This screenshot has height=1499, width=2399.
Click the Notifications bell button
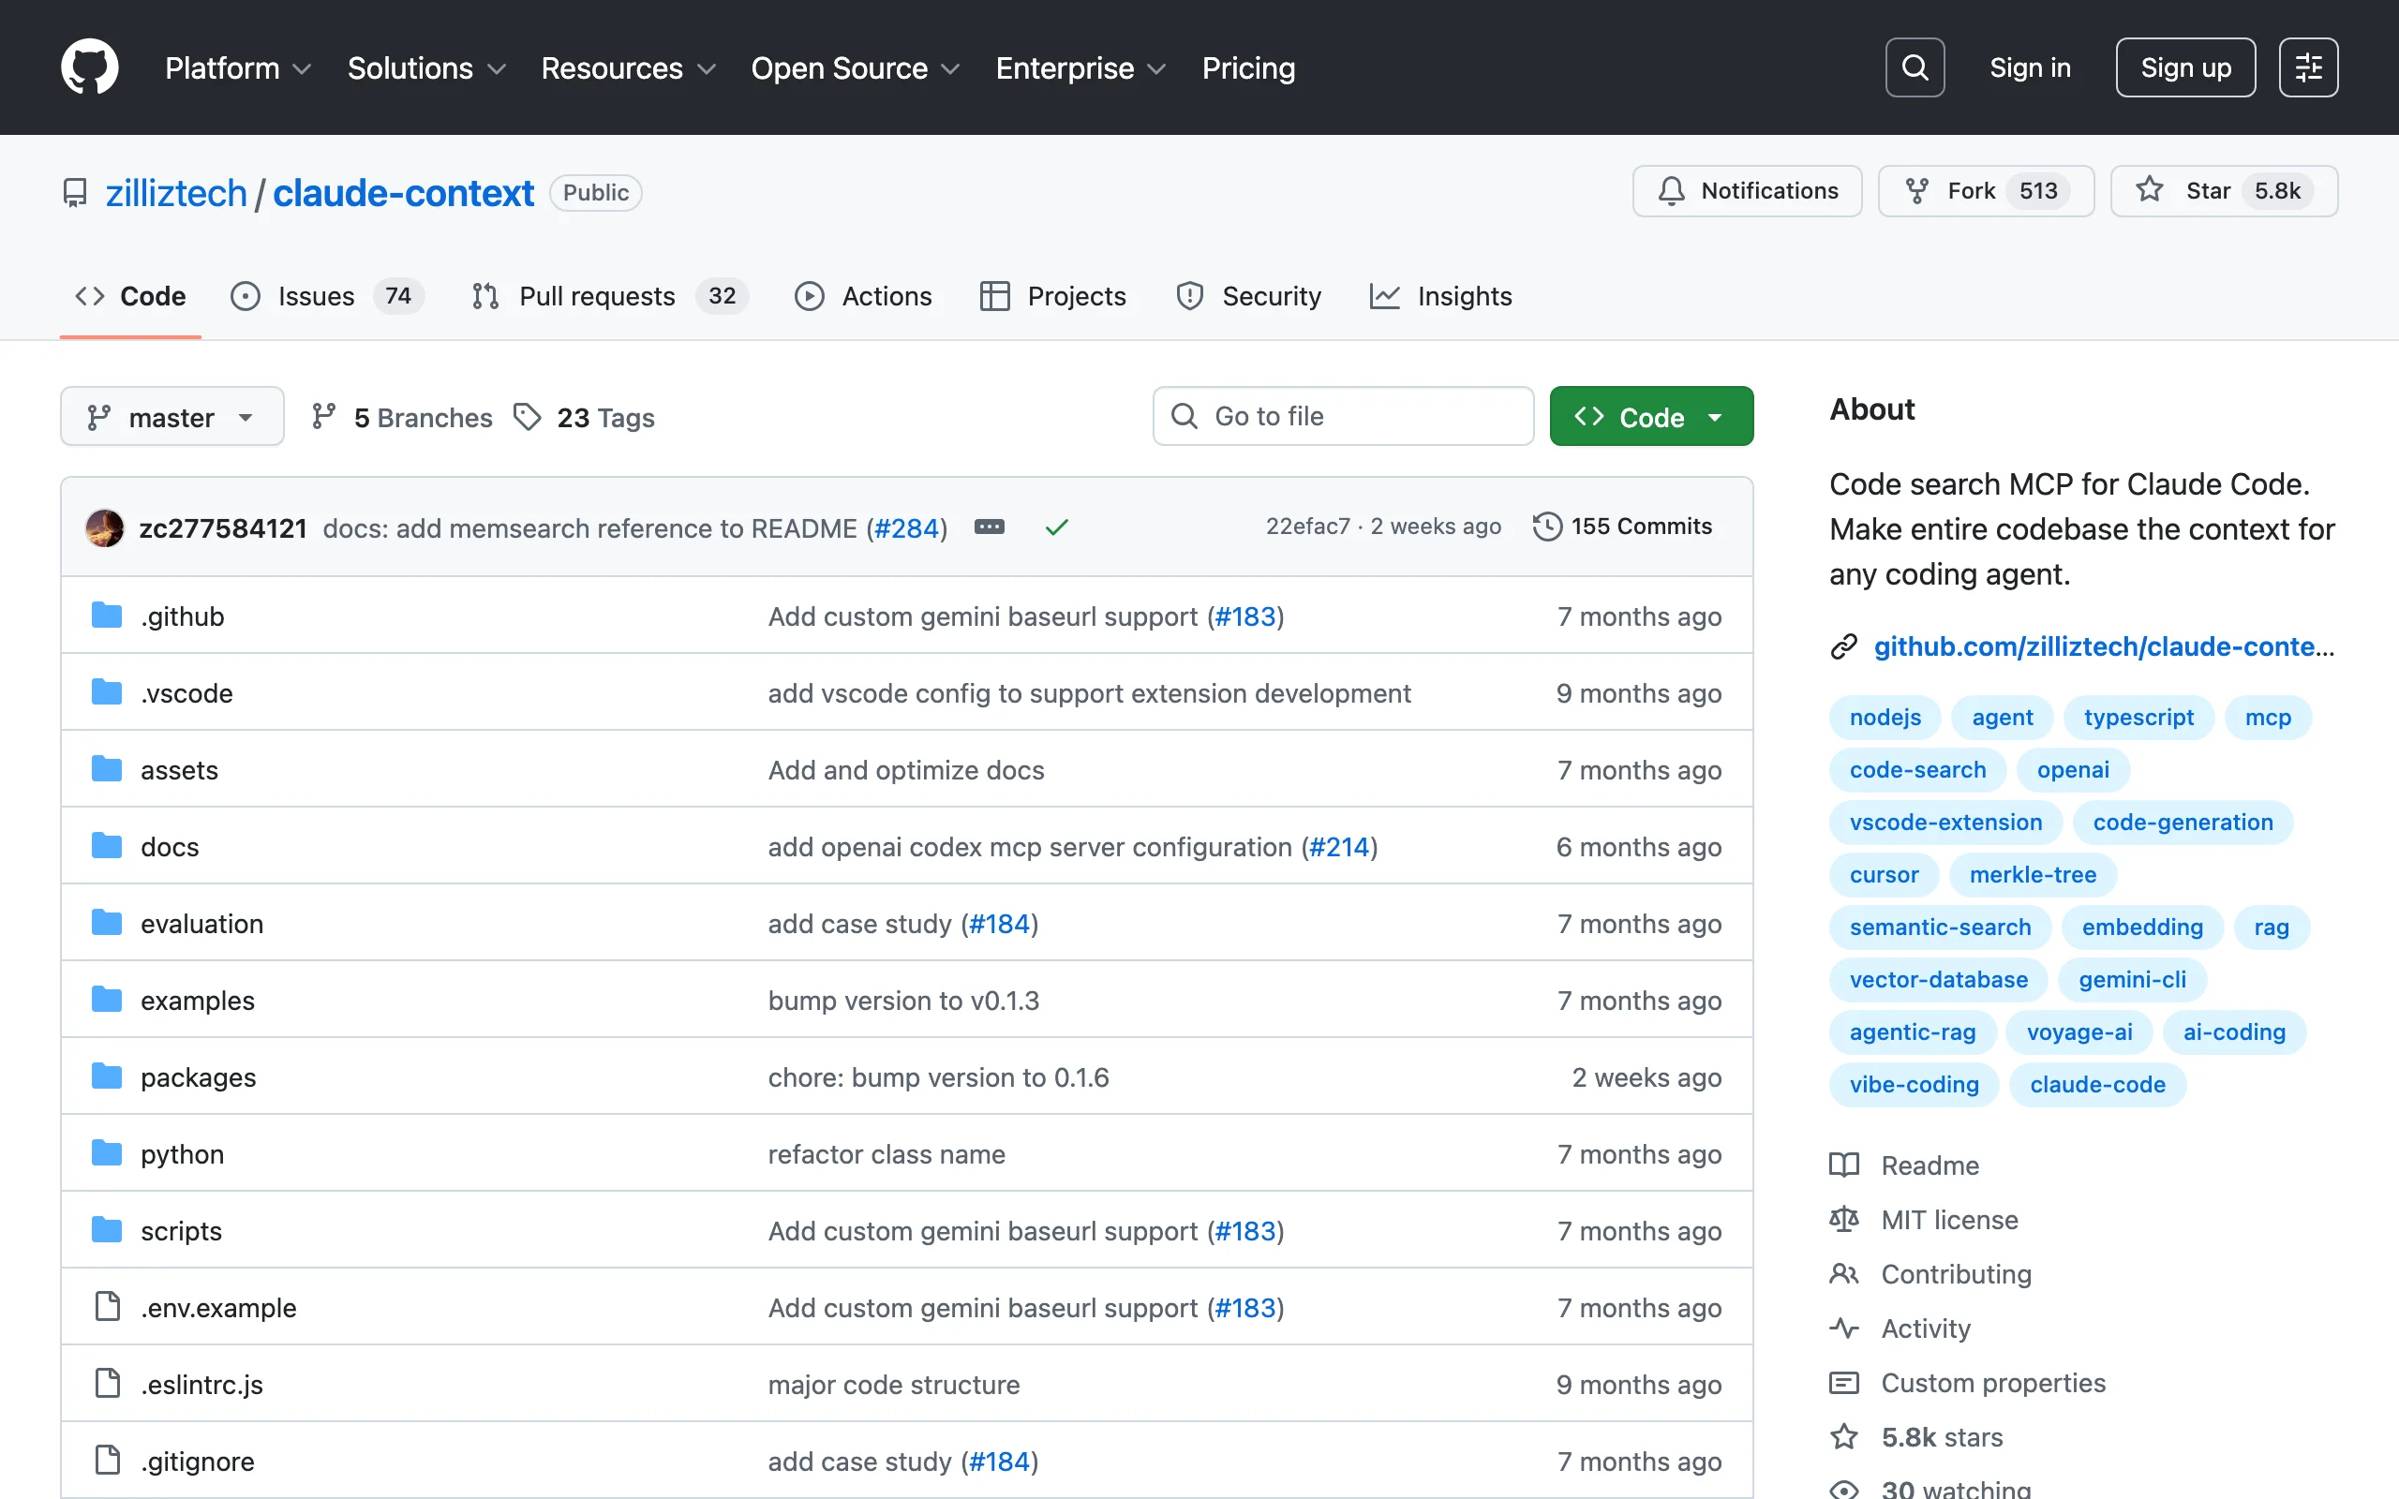[1747, 190]
